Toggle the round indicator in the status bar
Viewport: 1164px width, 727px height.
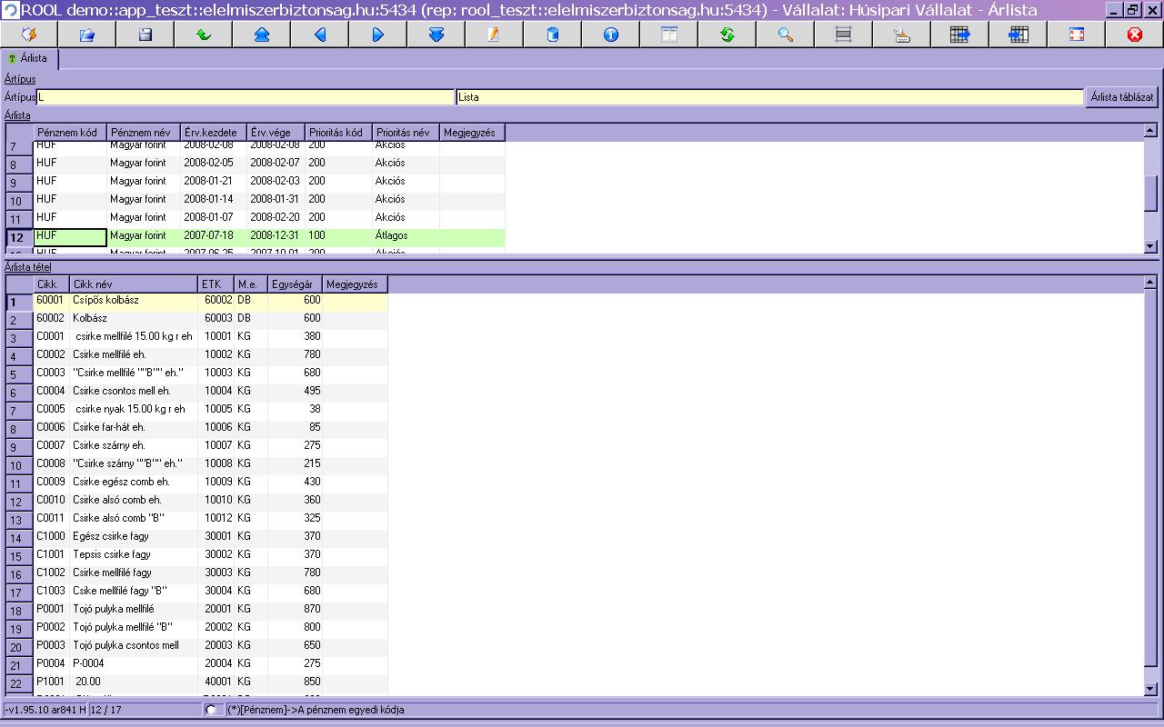212,710
